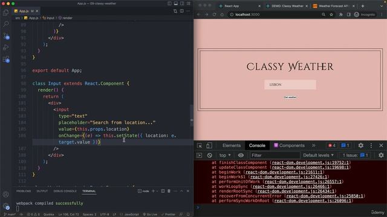
Task: Open notifications bell in status bar
Action: pos(188,215)
